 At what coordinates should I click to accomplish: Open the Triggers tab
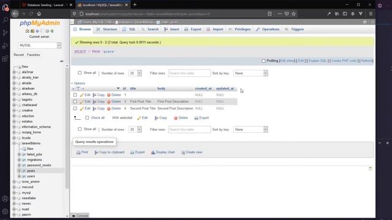pyautogui.click(x=295, y=29)
